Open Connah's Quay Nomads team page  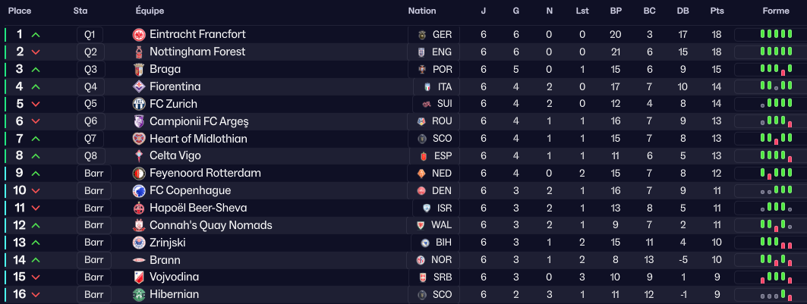tap(210, 225)
